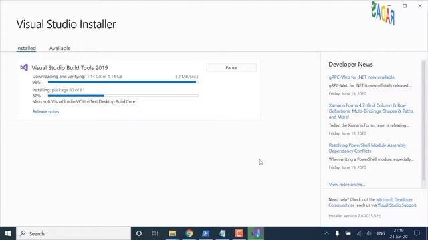Close the Visual Studio Installer window

(x=420, y=6)
